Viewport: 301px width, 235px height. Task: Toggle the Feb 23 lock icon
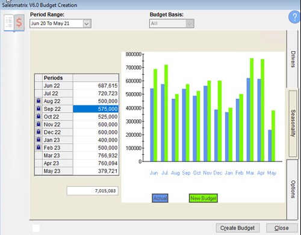pyautogui.click(x=39, y=148)
